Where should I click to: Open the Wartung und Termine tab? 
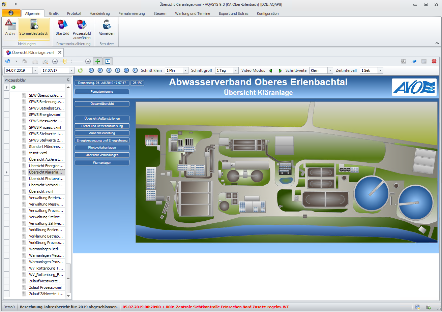pyautogui.click(x=193, y=13)
